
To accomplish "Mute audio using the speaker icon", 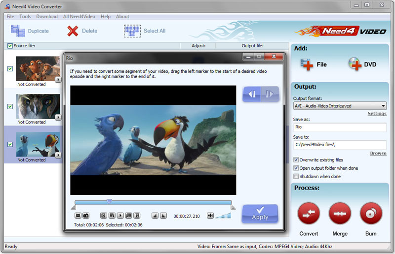I will (x=210, y=216).
